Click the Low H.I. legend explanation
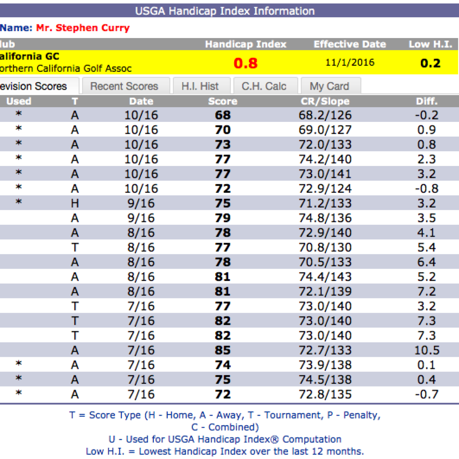 pos(225,451)
